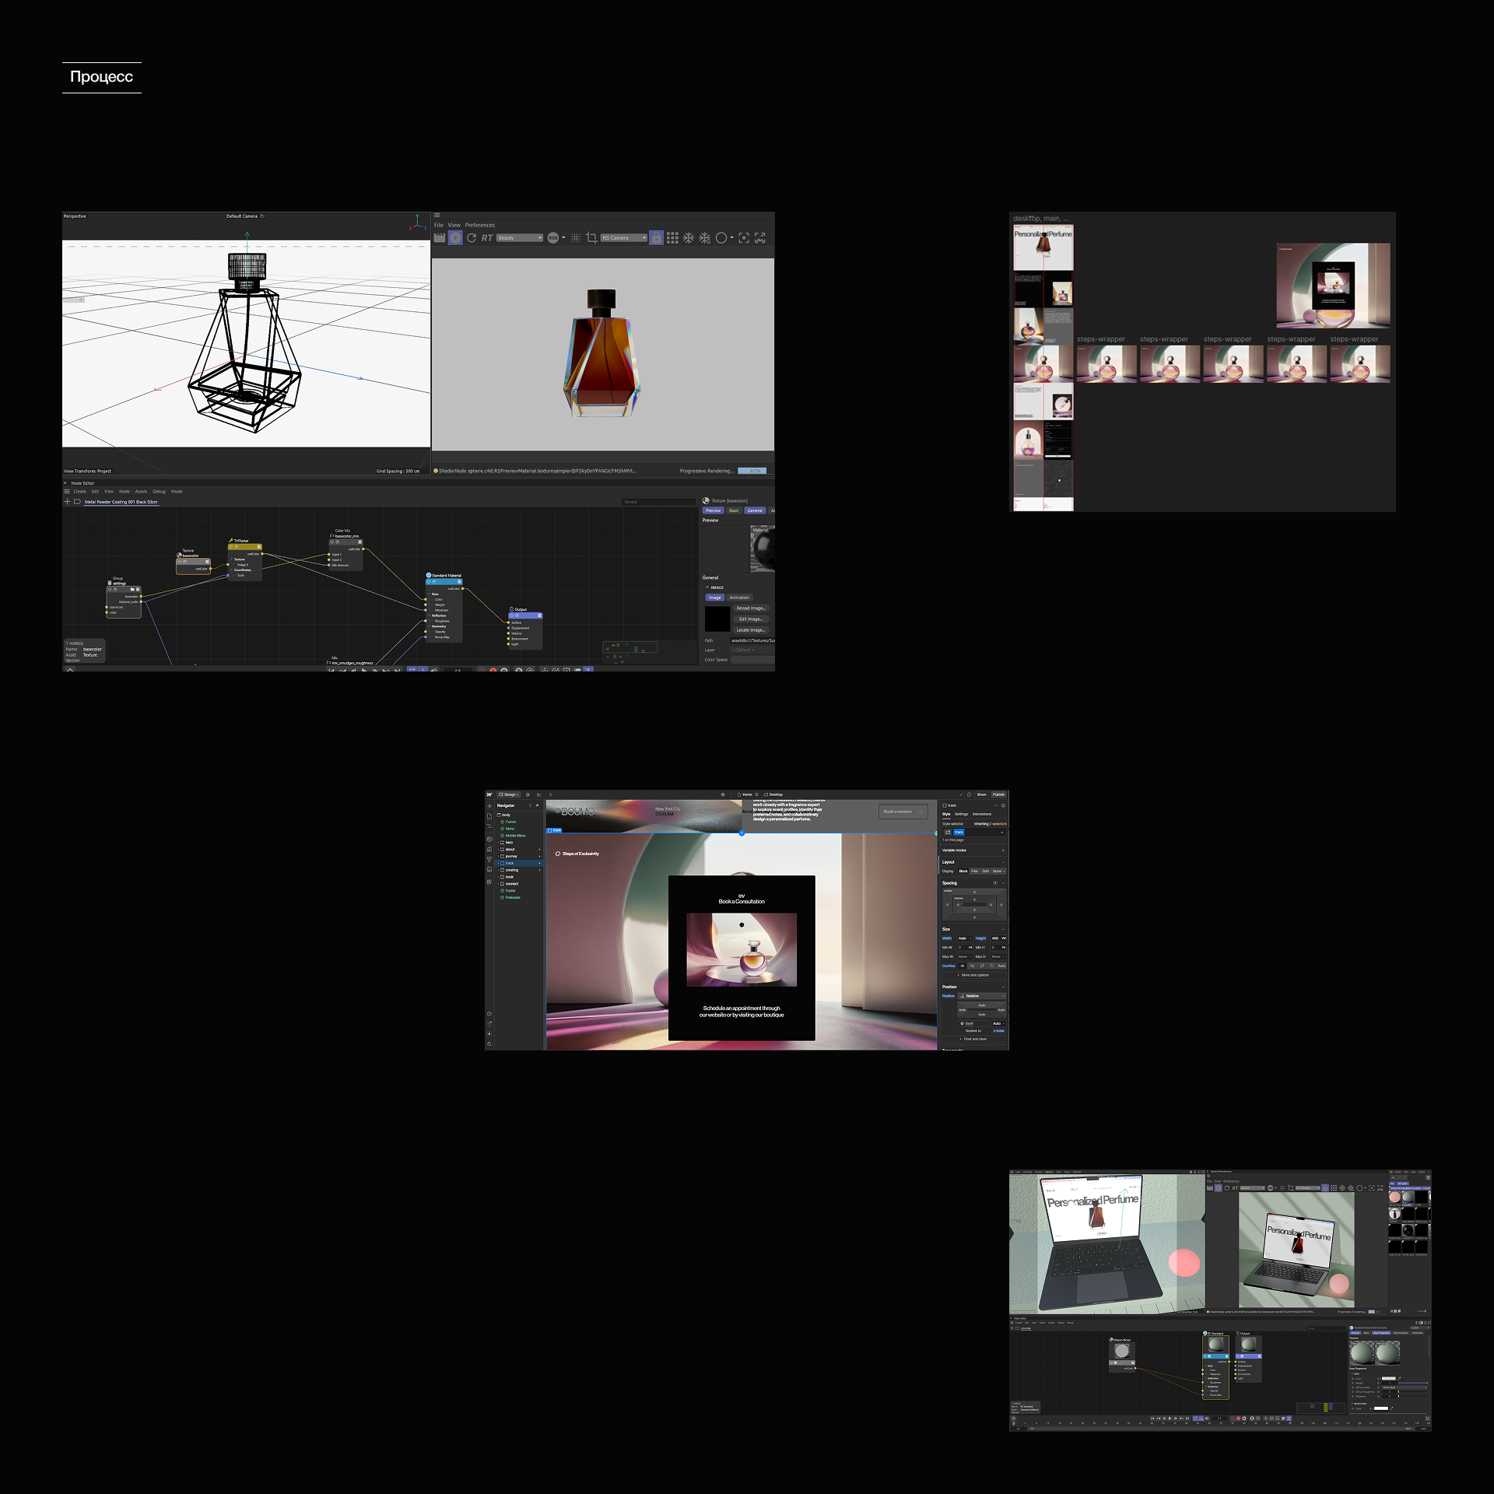This screenshot has height=1494, width=1494.
Task: Click the Publish button in Webflow
Action: point(998,794)
